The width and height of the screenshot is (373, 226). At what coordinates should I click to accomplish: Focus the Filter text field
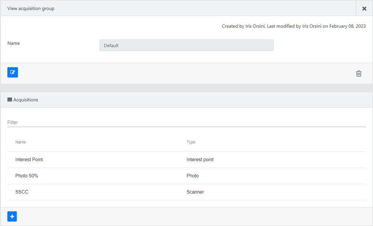[x=186, y=122]
